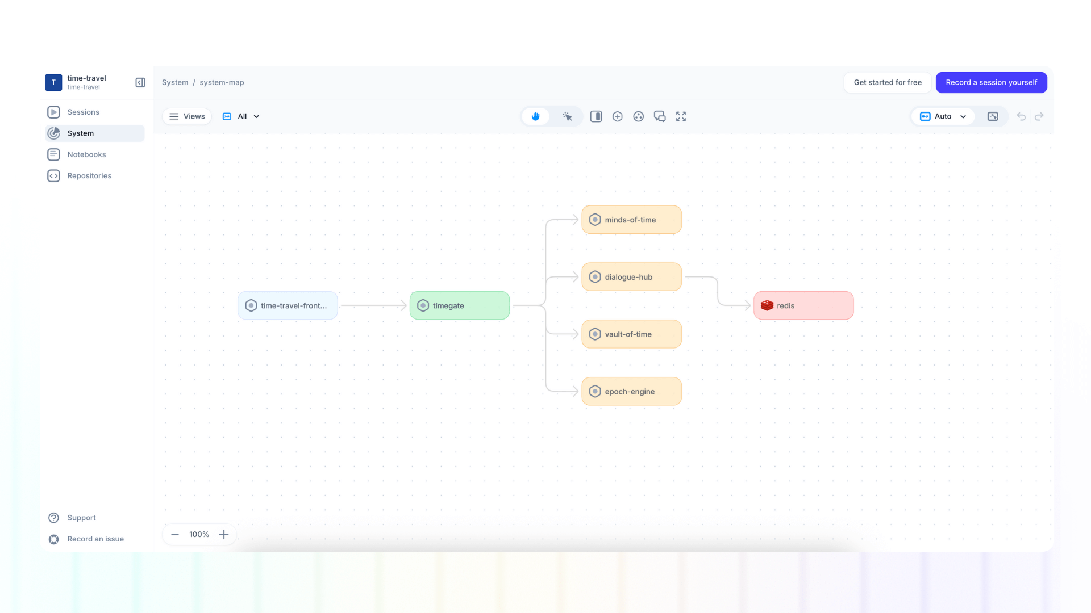Select the hand pan tool
Screen dimensions: 1091x613
[x=535, y=116]
